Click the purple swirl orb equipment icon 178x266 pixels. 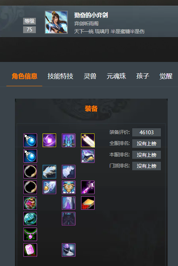tap(49, 140)
